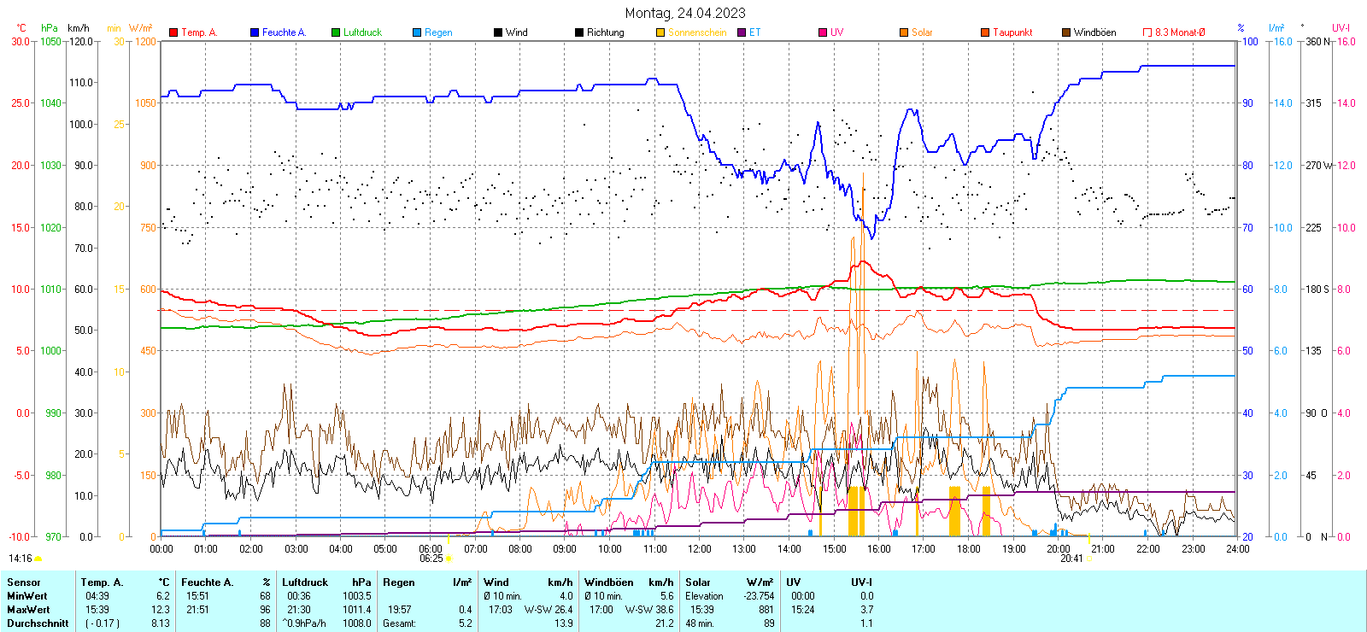The image size is (1367, 632).
Task: Click the Luftdruck header in the summary table
Action: pyautogui.click(x=305, y=582)
